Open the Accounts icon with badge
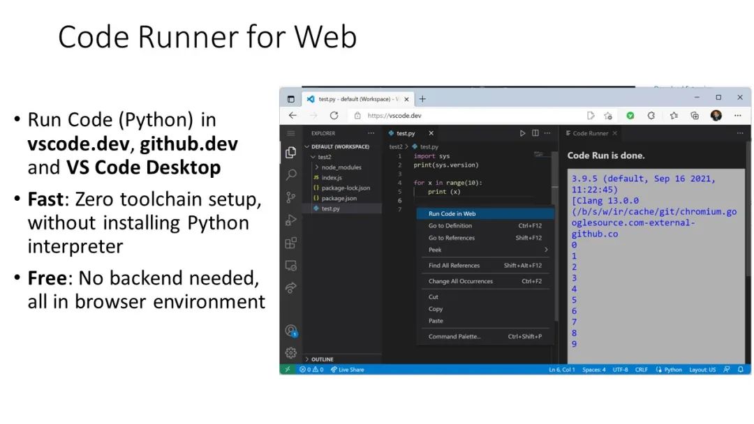The image size is (754, 424). (290, 331)
